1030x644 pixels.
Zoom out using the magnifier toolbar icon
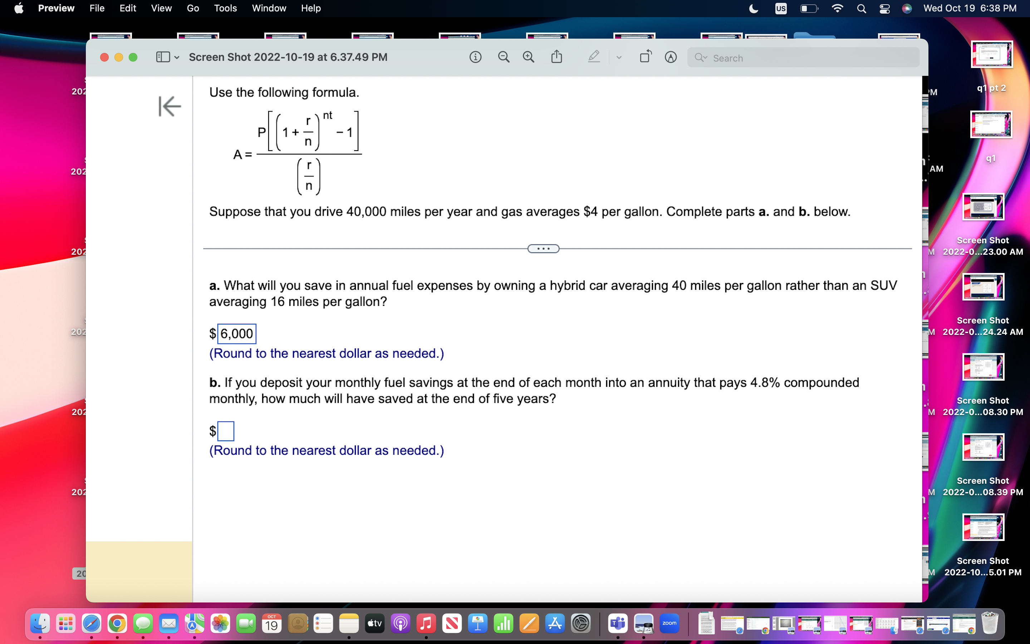click(x=504, y=57)
